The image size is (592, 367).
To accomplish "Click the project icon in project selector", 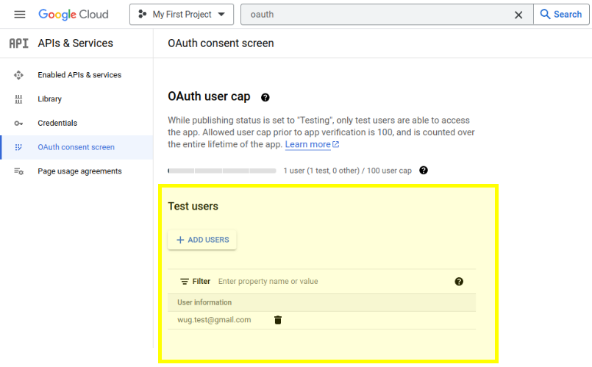I will 143,15.
